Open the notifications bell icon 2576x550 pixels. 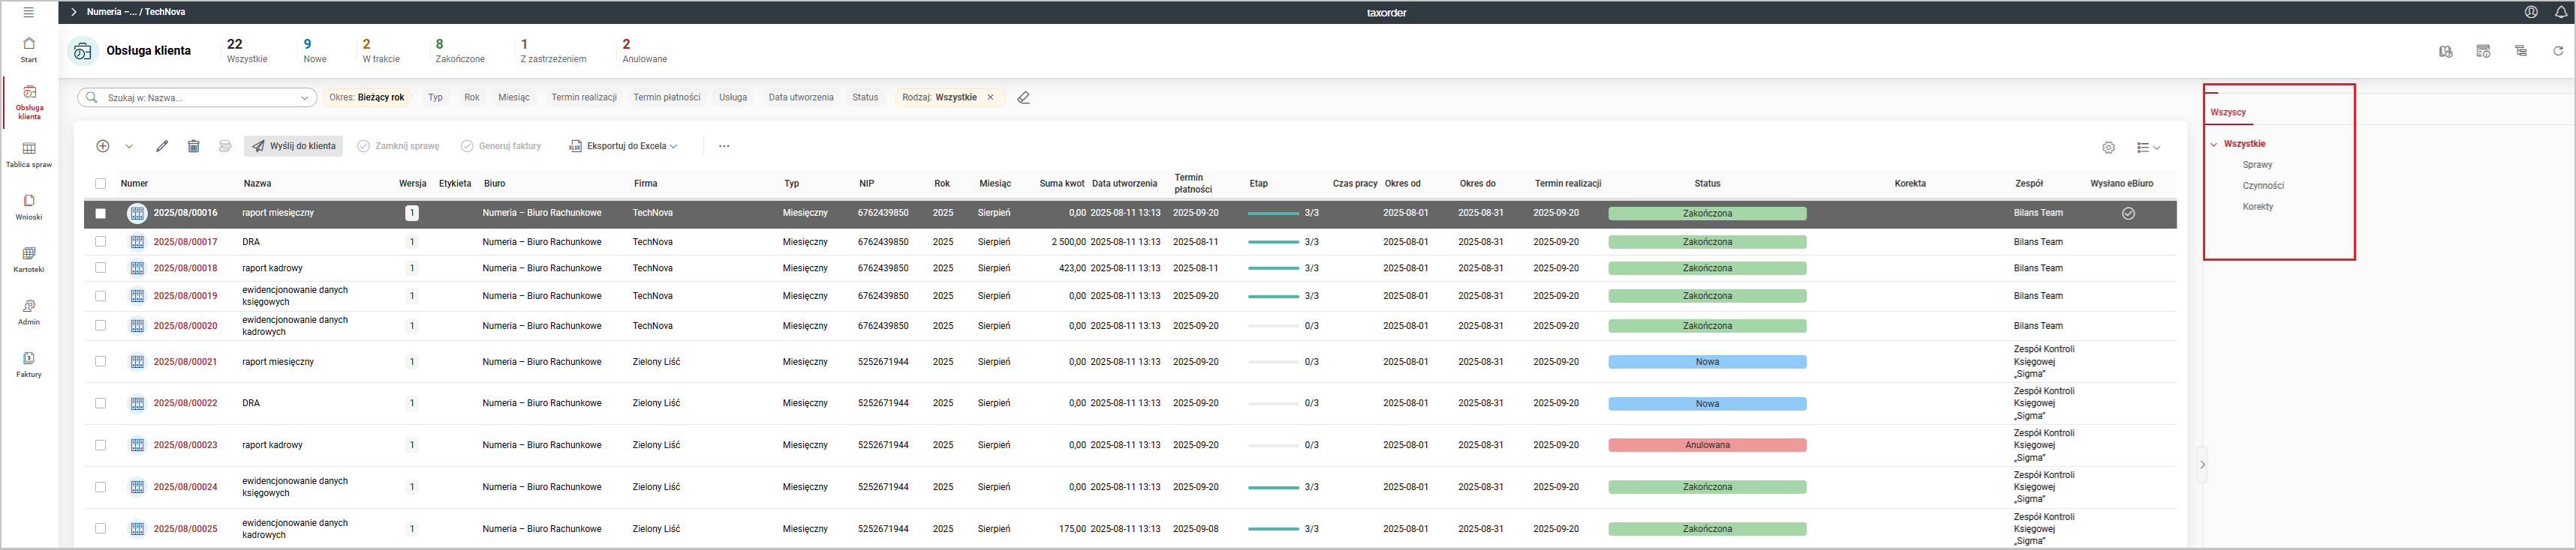tap(2560, 12)
